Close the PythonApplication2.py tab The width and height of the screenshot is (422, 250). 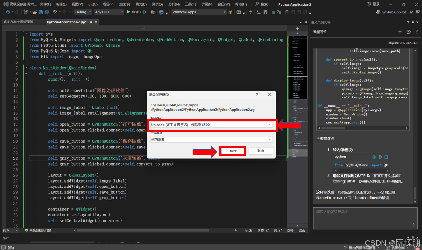(96, 22)
